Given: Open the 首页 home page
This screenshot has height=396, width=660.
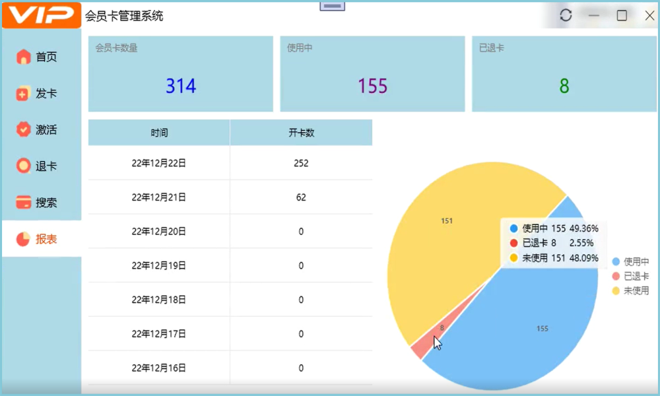Looking at the screenshot, I should coord(42,57).
